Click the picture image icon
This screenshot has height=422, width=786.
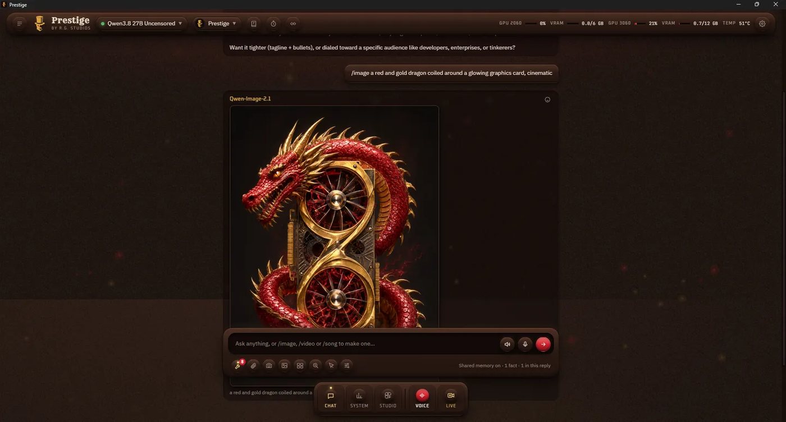[285, 365]
